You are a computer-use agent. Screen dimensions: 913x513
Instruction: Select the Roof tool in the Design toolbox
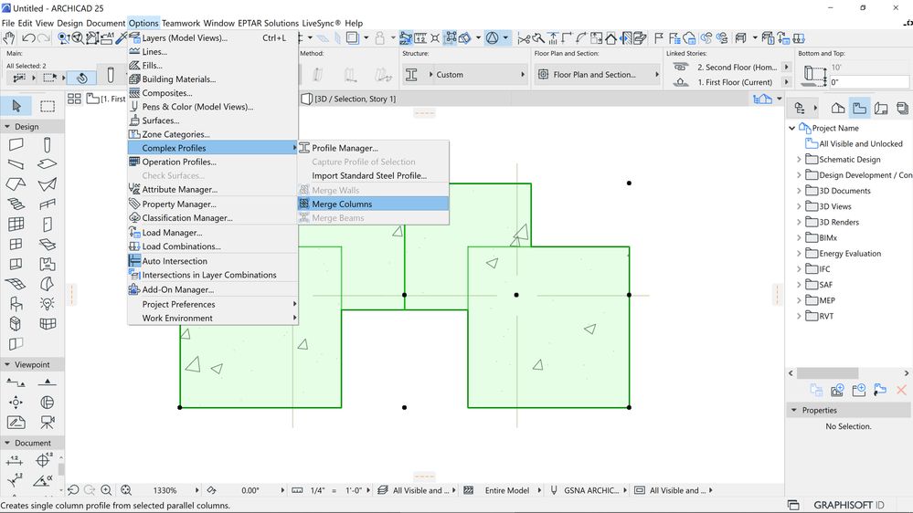pos(16,184)
